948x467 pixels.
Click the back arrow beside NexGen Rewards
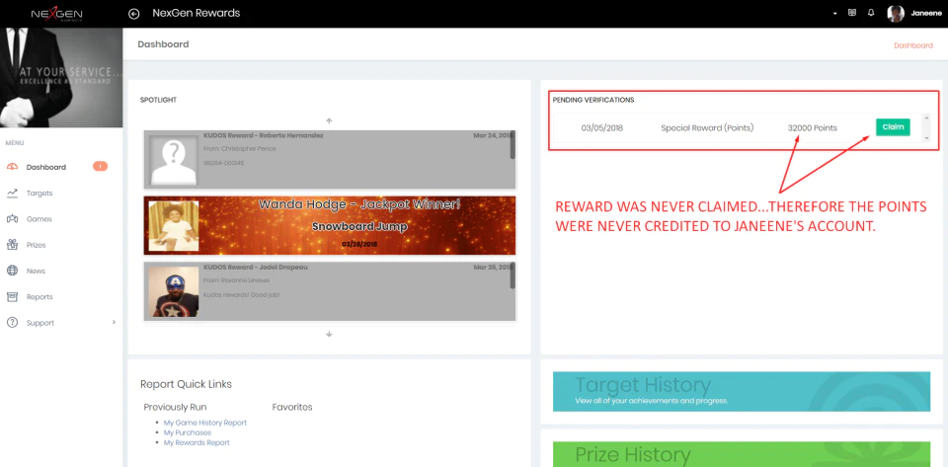(134, 13)
